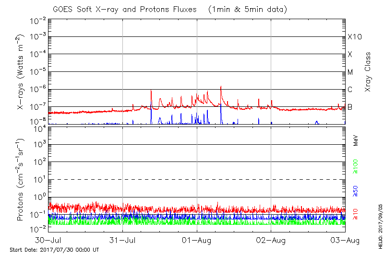Click the X10 class label

(353, 37)
